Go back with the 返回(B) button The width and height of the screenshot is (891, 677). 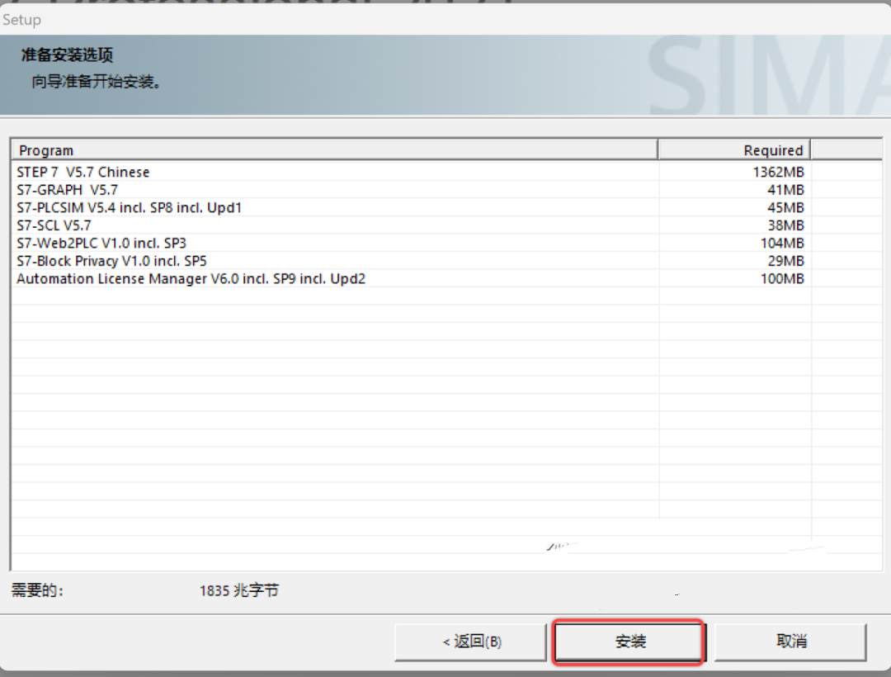pos(470,641)
